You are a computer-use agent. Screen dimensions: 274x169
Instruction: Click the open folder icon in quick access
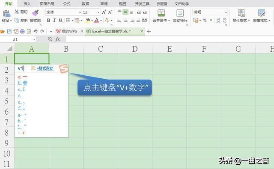tap(3, 31)
